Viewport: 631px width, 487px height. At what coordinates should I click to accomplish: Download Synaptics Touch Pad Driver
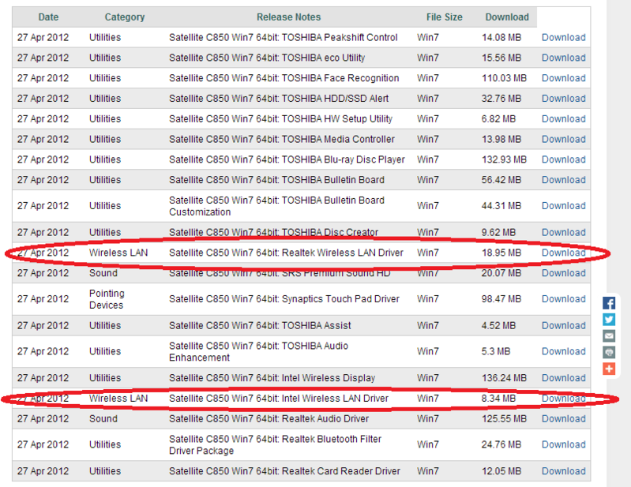coord(563,299)
